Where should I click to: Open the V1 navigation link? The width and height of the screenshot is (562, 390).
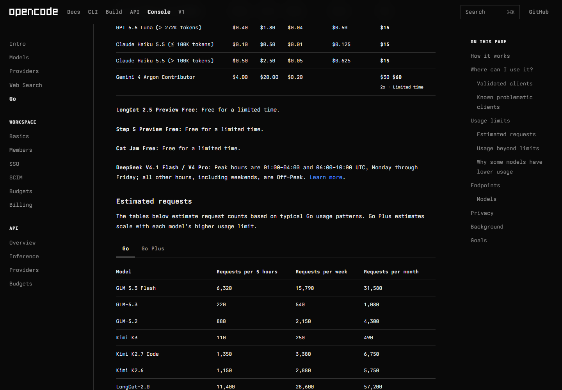(181, 12)
